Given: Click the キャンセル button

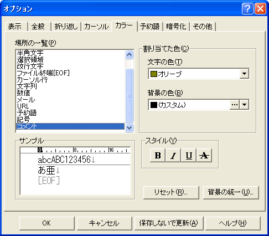Looking at the screenshot, I should point(104,223).
